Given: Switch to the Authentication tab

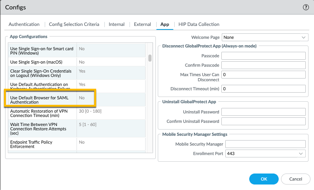Looking at the screenshot, I should [24, 24].
